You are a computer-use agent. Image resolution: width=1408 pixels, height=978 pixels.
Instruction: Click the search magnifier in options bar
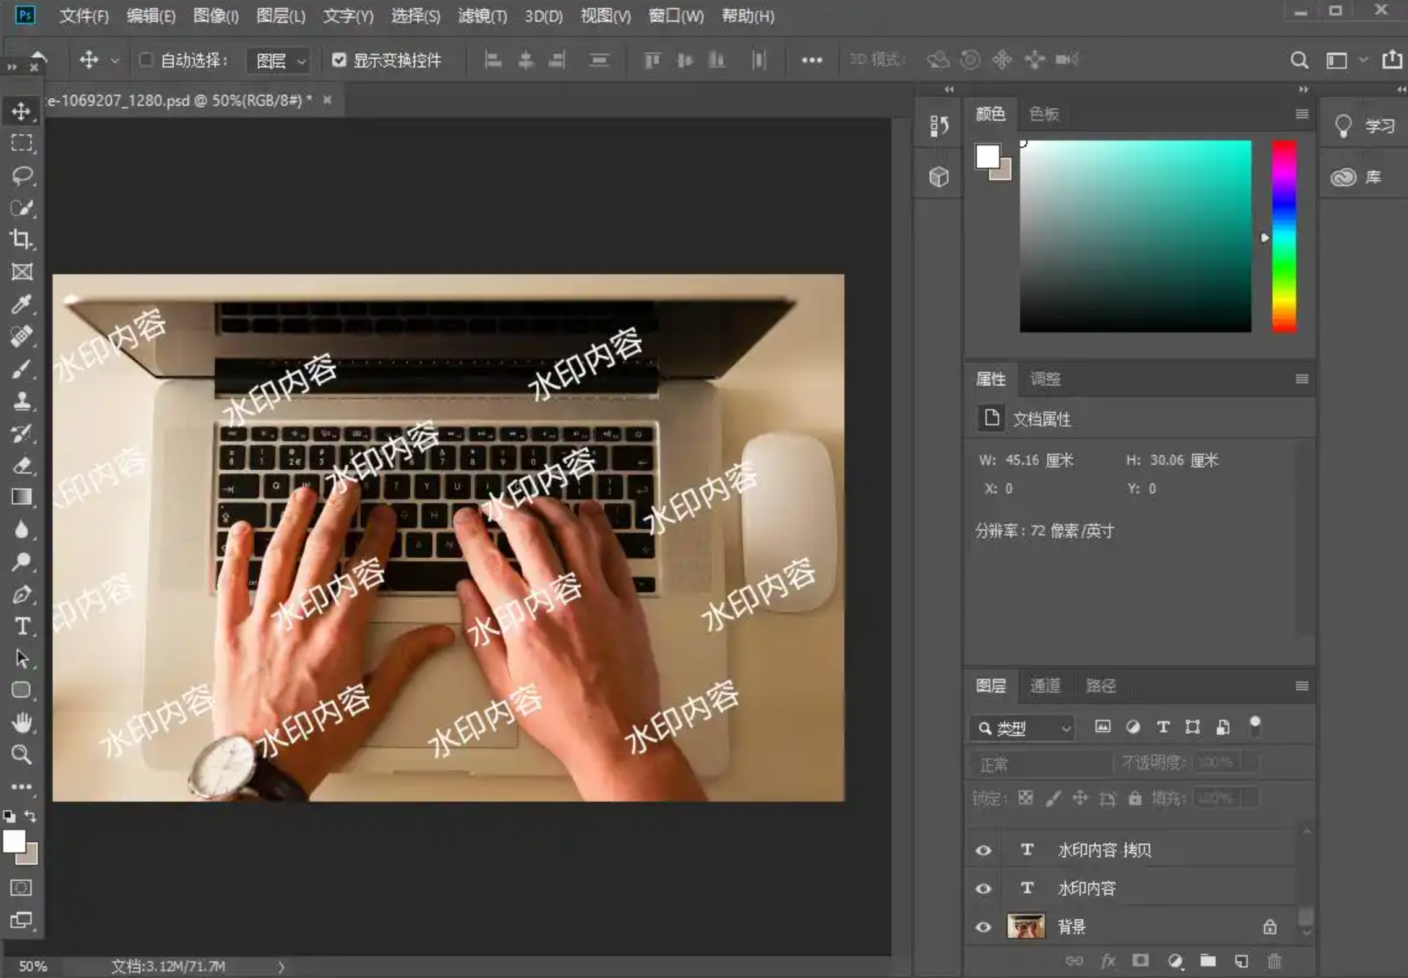click(x=1299, y=60)
